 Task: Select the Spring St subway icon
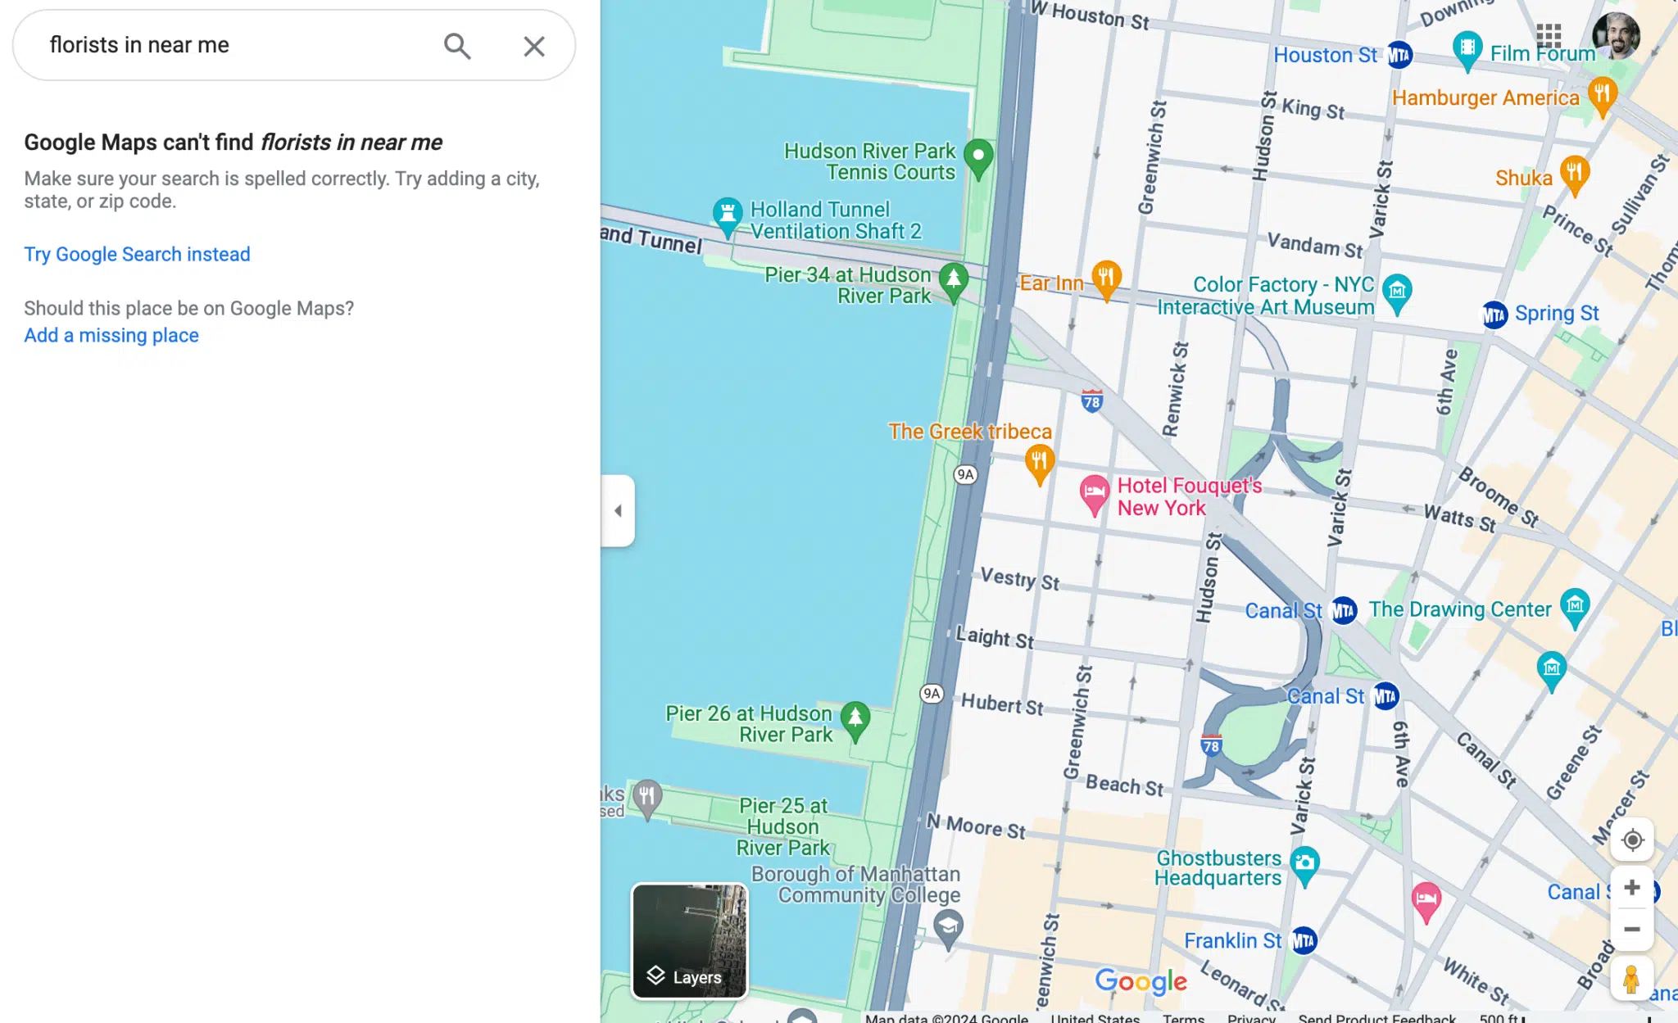(x=1494, y=315)
